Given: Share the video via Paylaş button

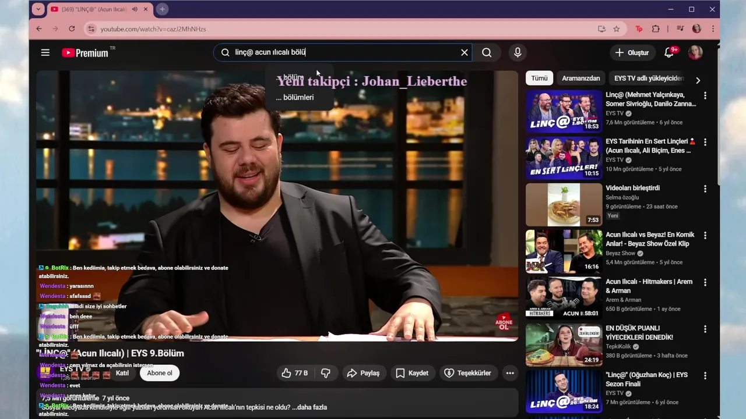Looking at the screenshot, I should tap(363, 373).
